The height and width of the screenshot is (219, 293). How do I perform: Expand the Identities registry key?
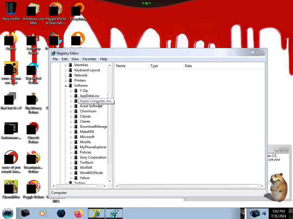[66, 65]
